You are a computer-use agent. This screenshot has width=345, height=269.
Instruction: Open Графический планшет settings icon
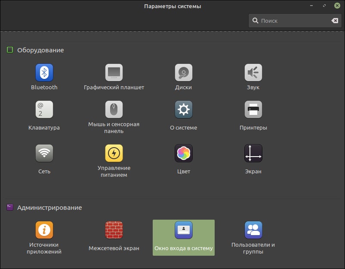tap(114, 73)
